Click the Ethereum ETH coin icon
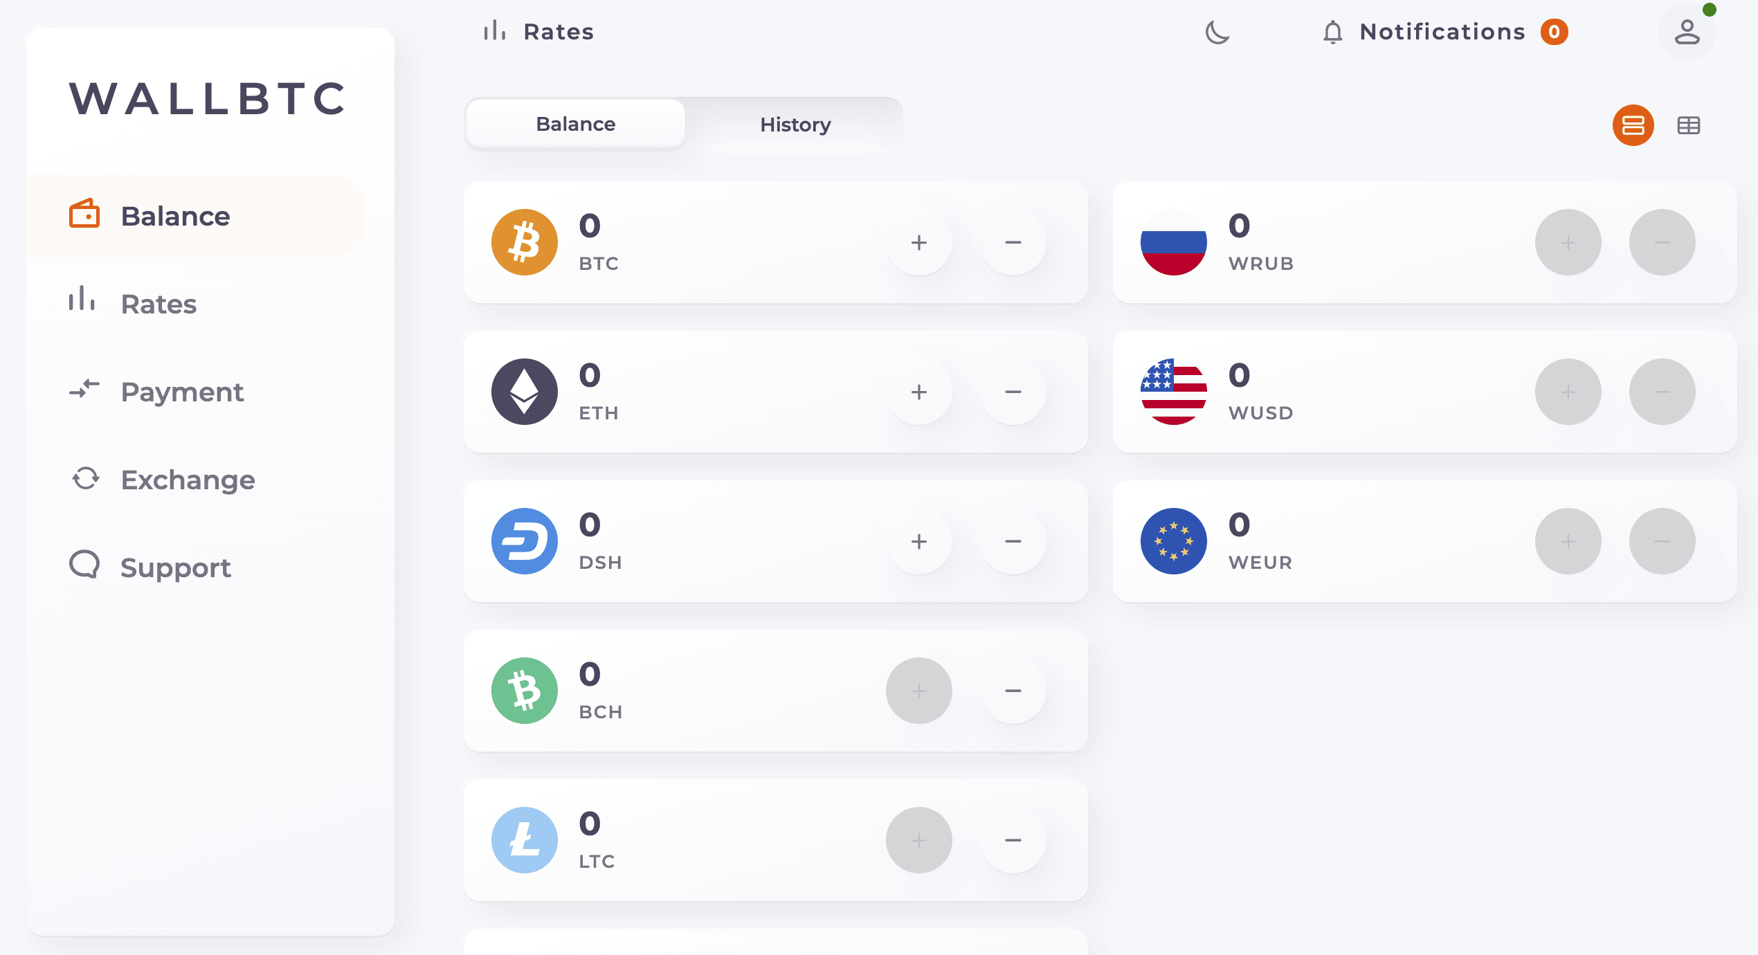1758x955 pixels. pyautogui.click(x=524, y=392)
